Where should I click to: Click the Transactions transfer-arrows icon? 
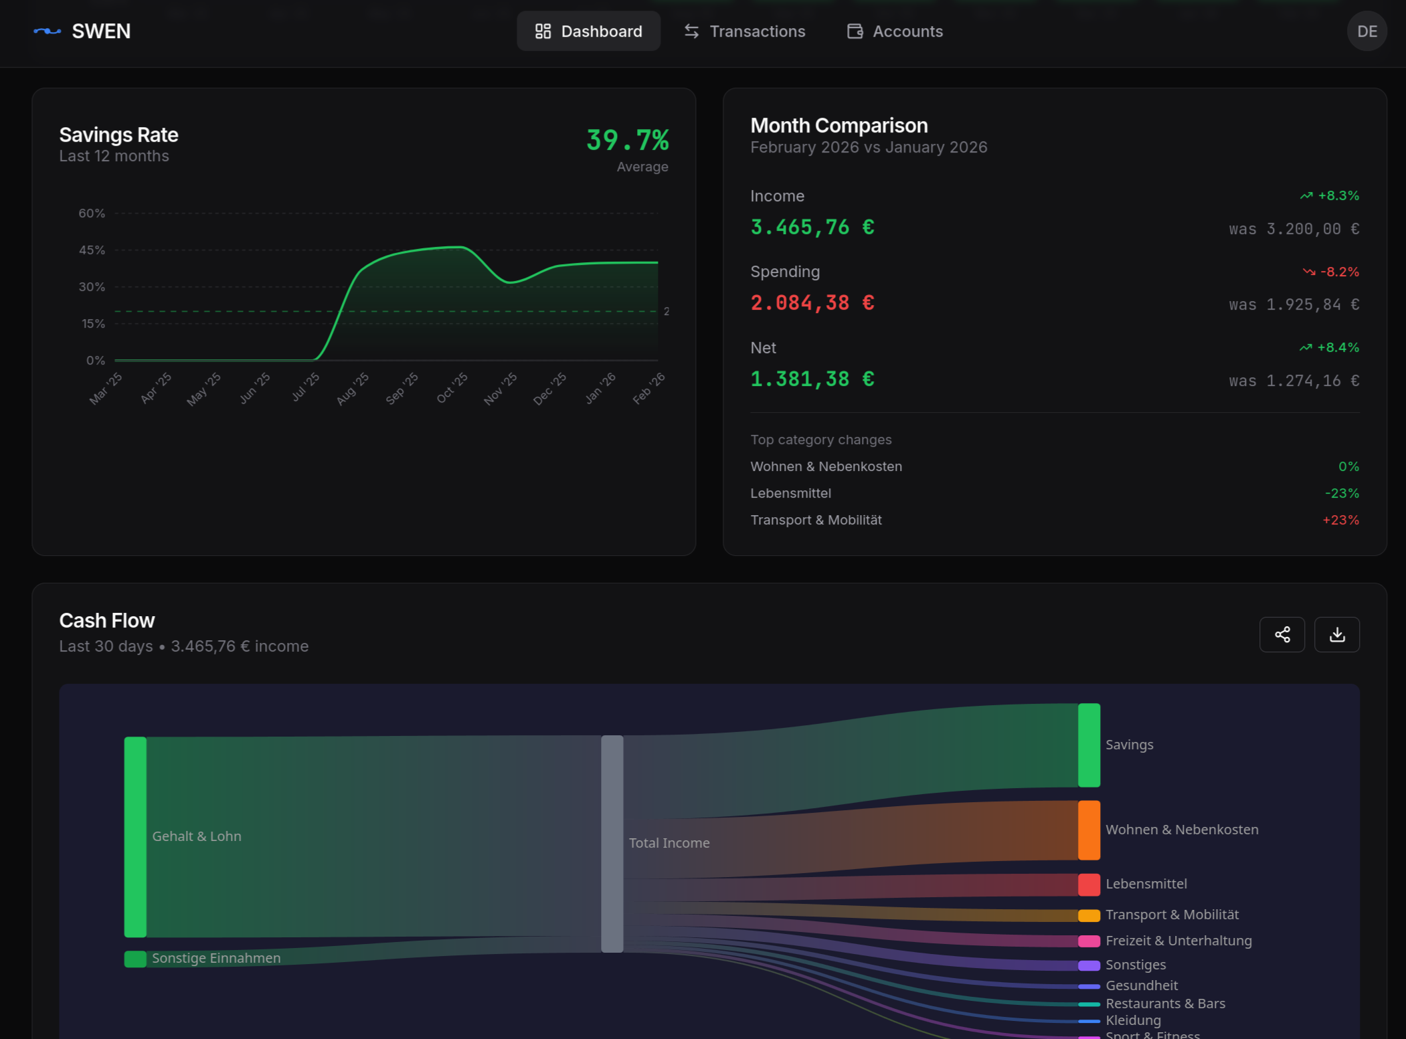tap(691, 31)
